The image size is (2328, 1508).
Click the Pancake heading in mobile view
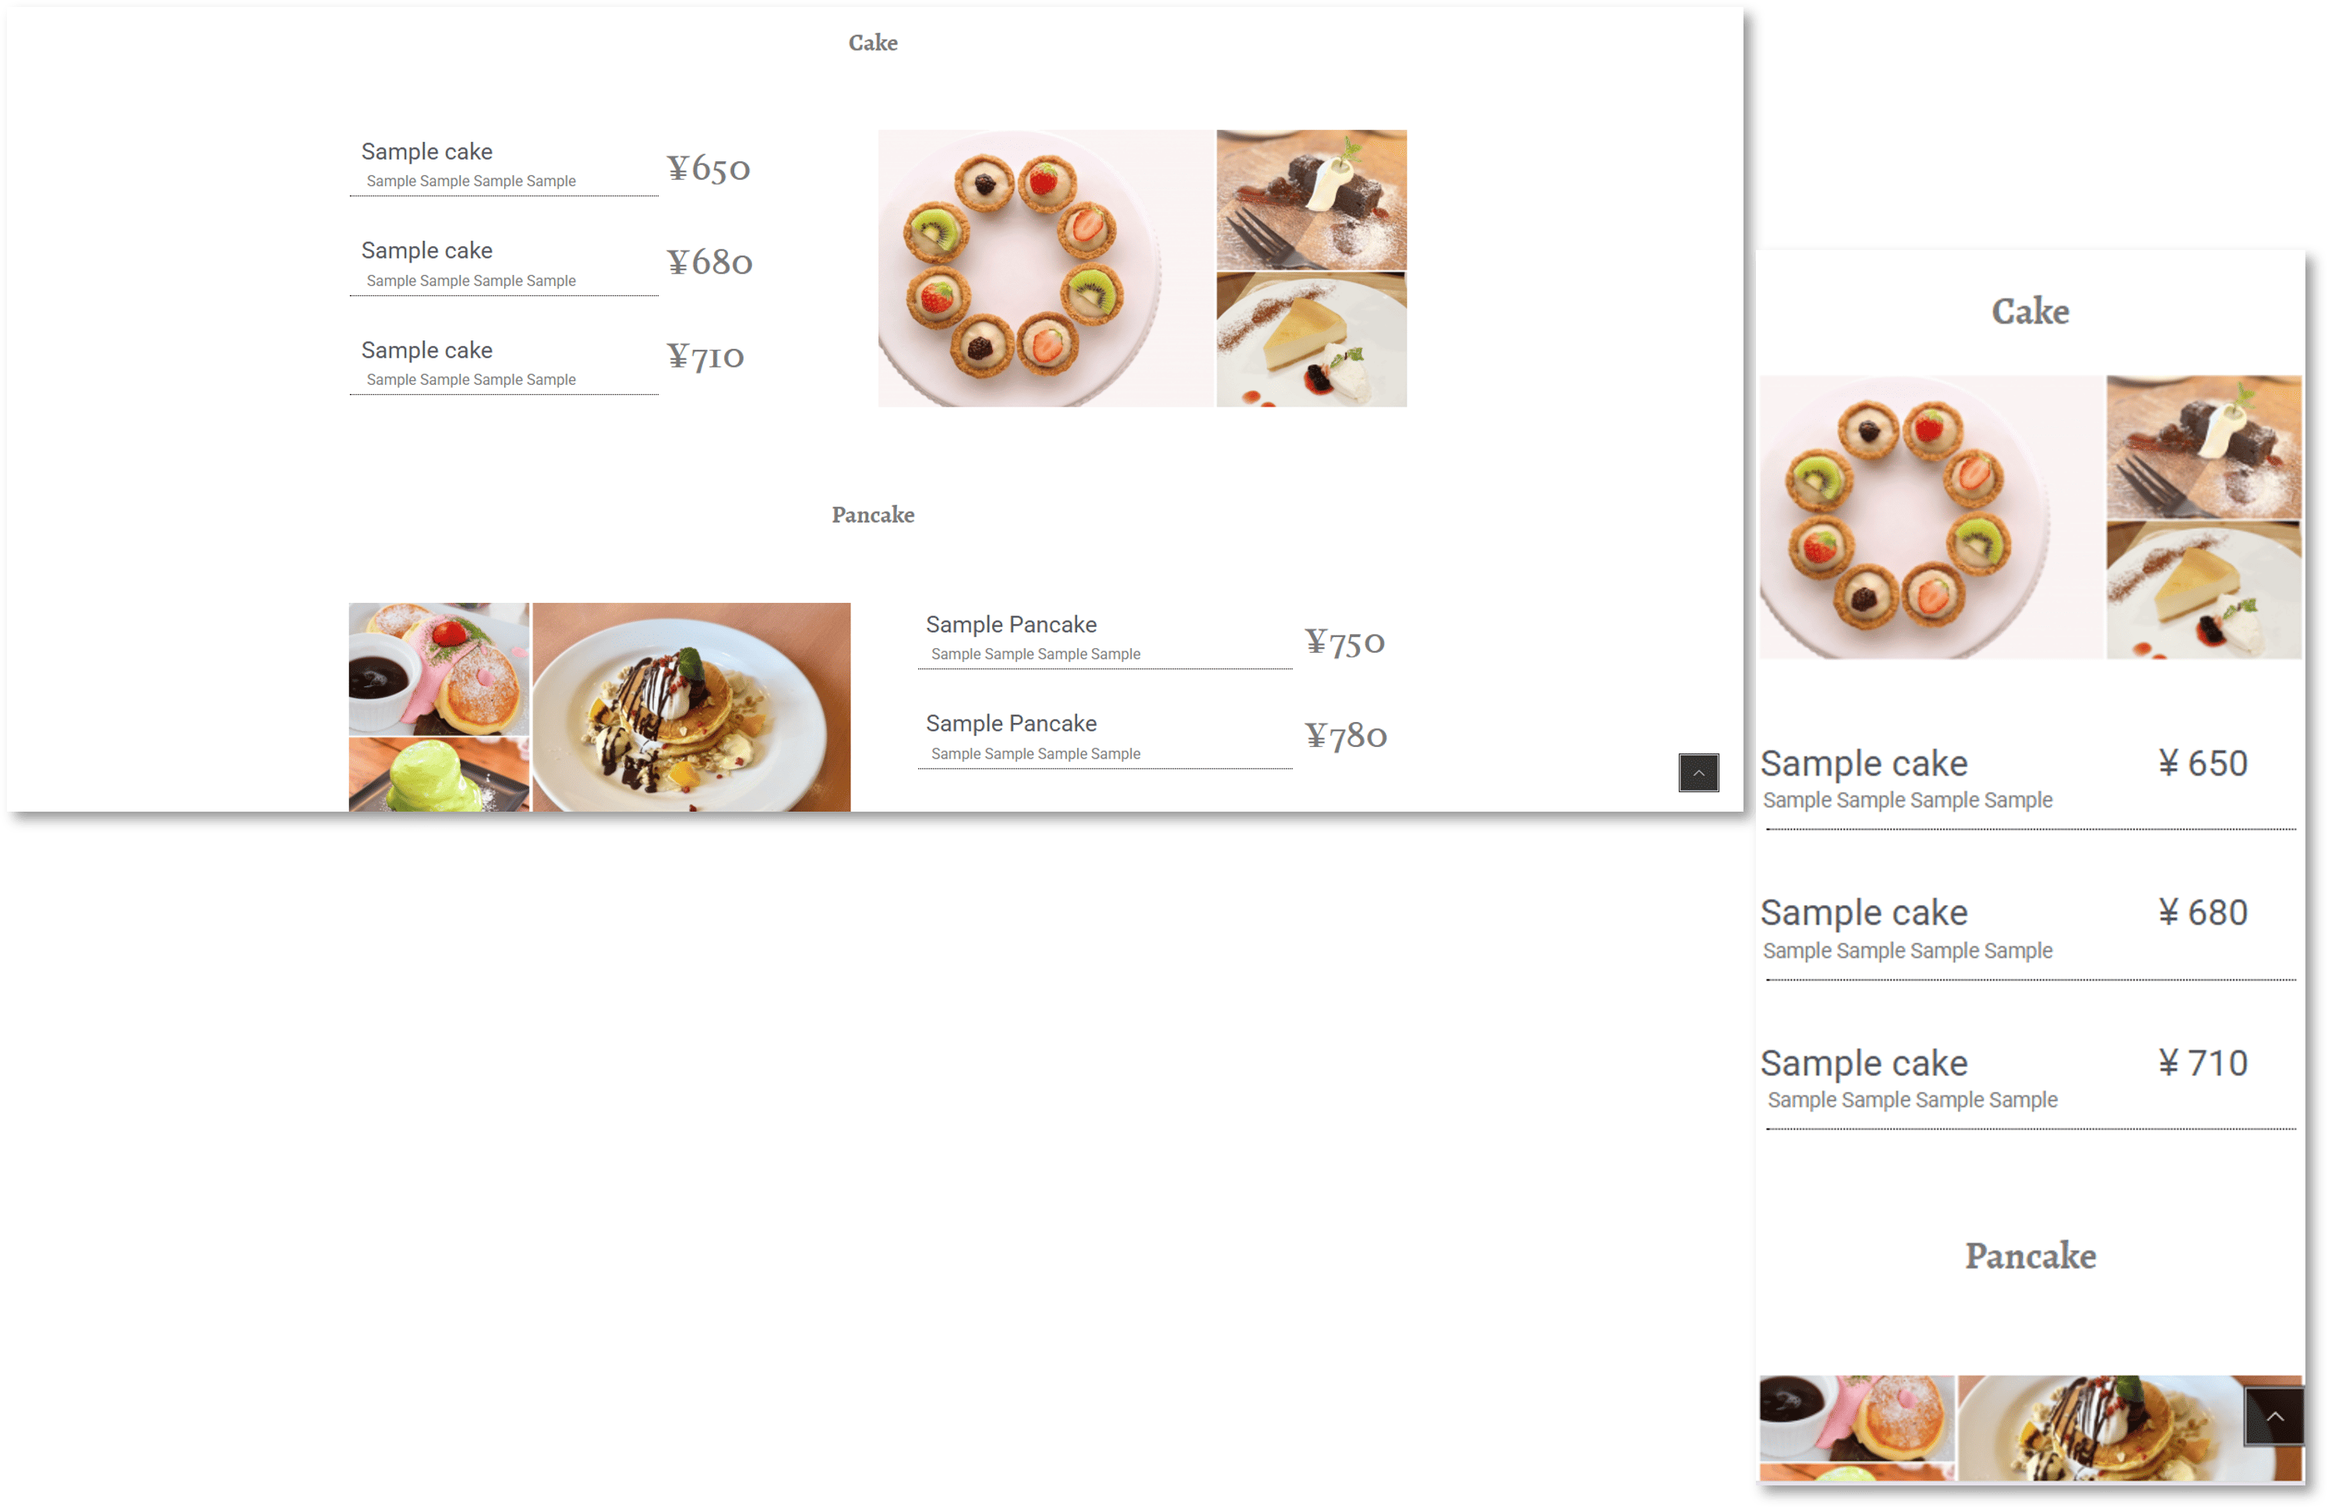pyautogui.click(x=2029, y=1256)
